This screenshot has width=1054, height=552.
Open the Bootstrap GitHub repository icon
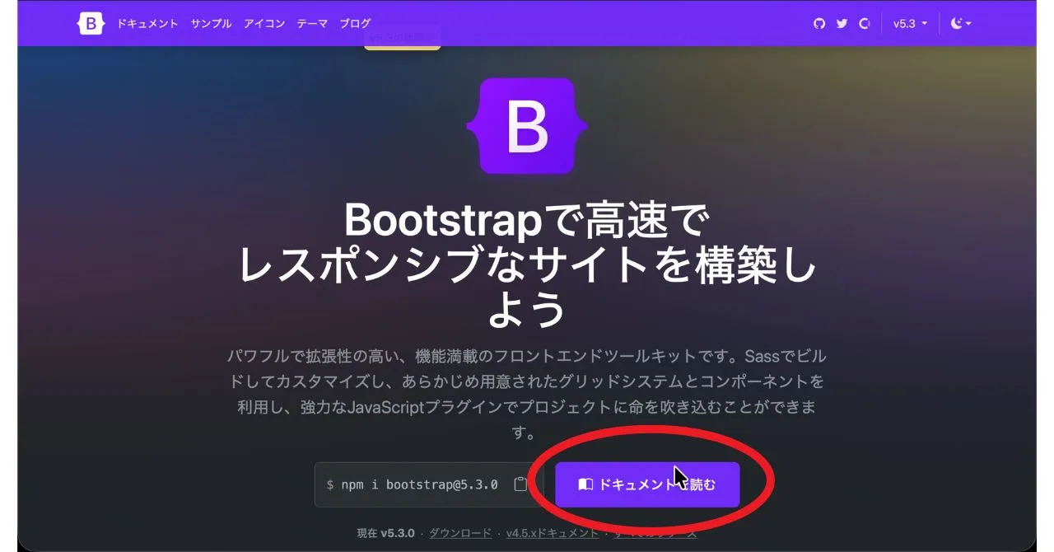point(818,23)
